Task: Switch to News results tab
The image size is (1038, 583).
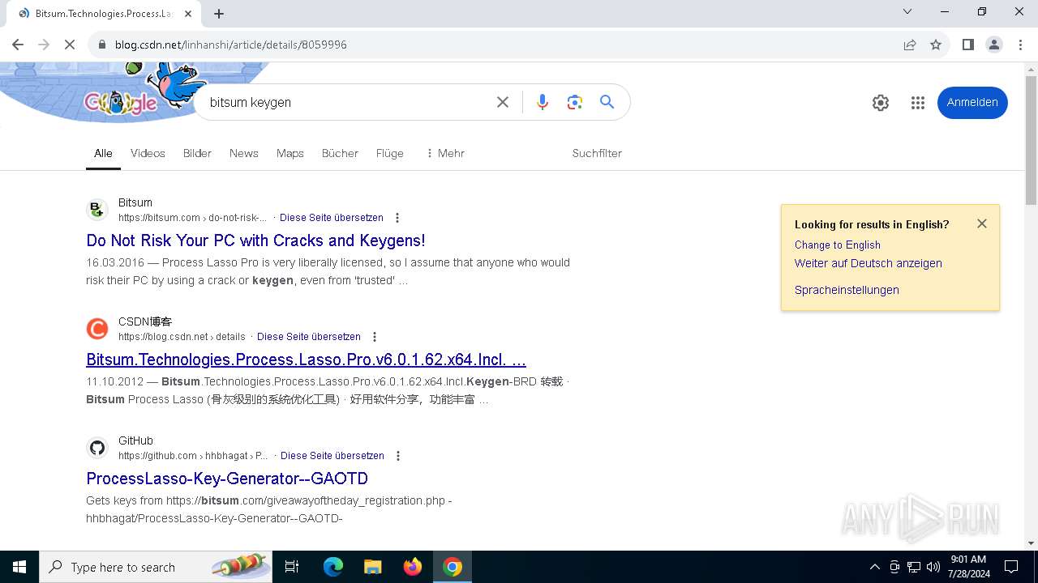Action: tap(243, 153)
